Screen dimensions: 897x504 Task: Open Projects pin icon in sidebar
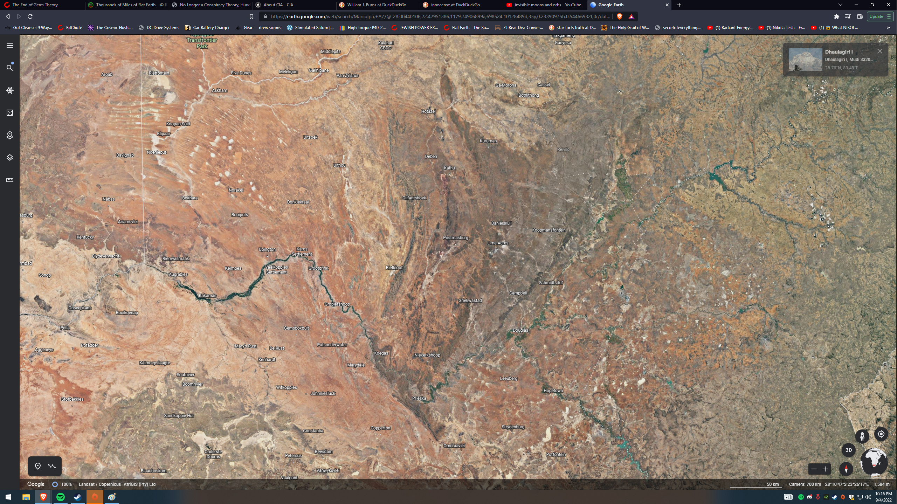coord(10,135)
